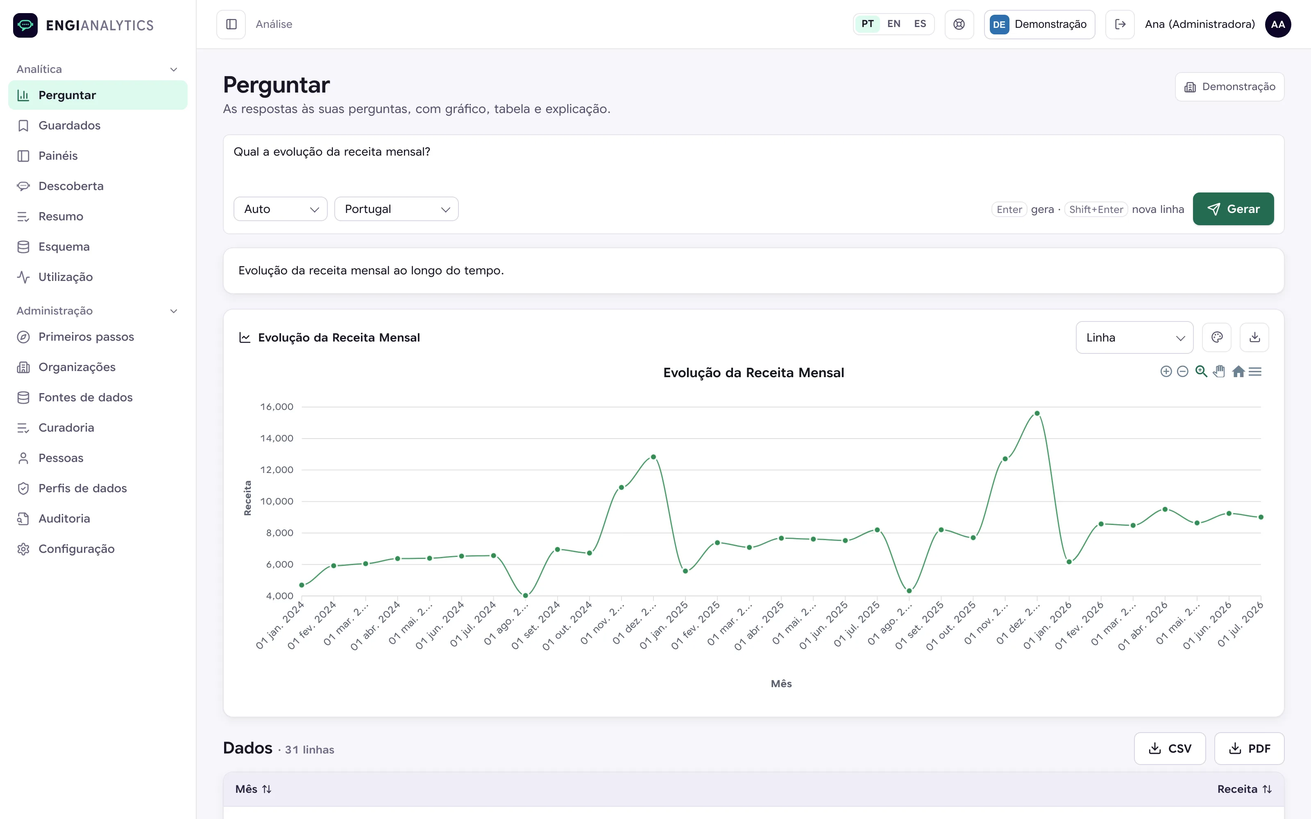Image resolution: width=1311 pixels, height=819 pixels.
Task: Open the chart color palette
Action: [x=1217, y=337]
